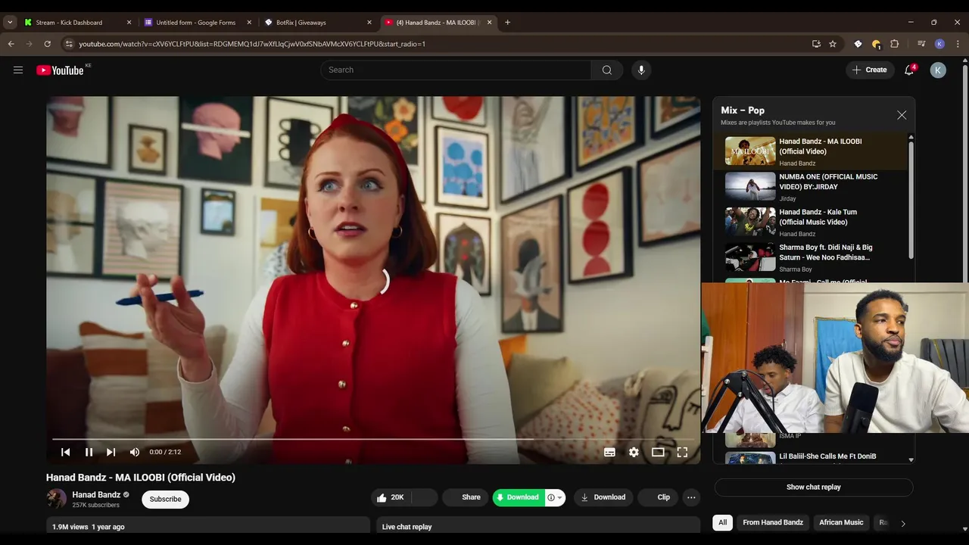
Task: Click the search magnifier button
Action: pyautogui.click(x=607, y=70)
